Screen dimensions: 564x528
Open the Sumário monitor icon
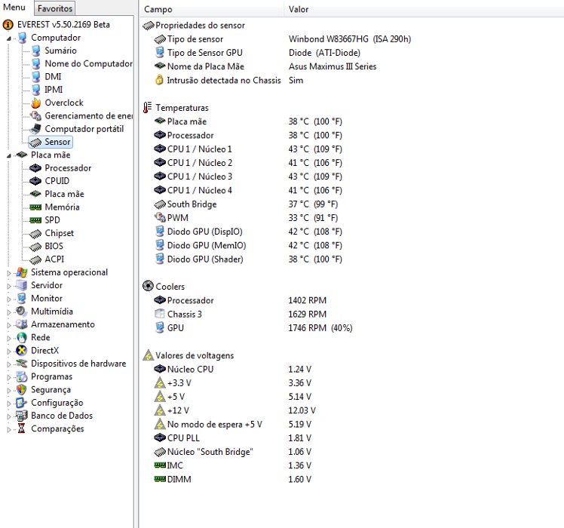[36, 51]
